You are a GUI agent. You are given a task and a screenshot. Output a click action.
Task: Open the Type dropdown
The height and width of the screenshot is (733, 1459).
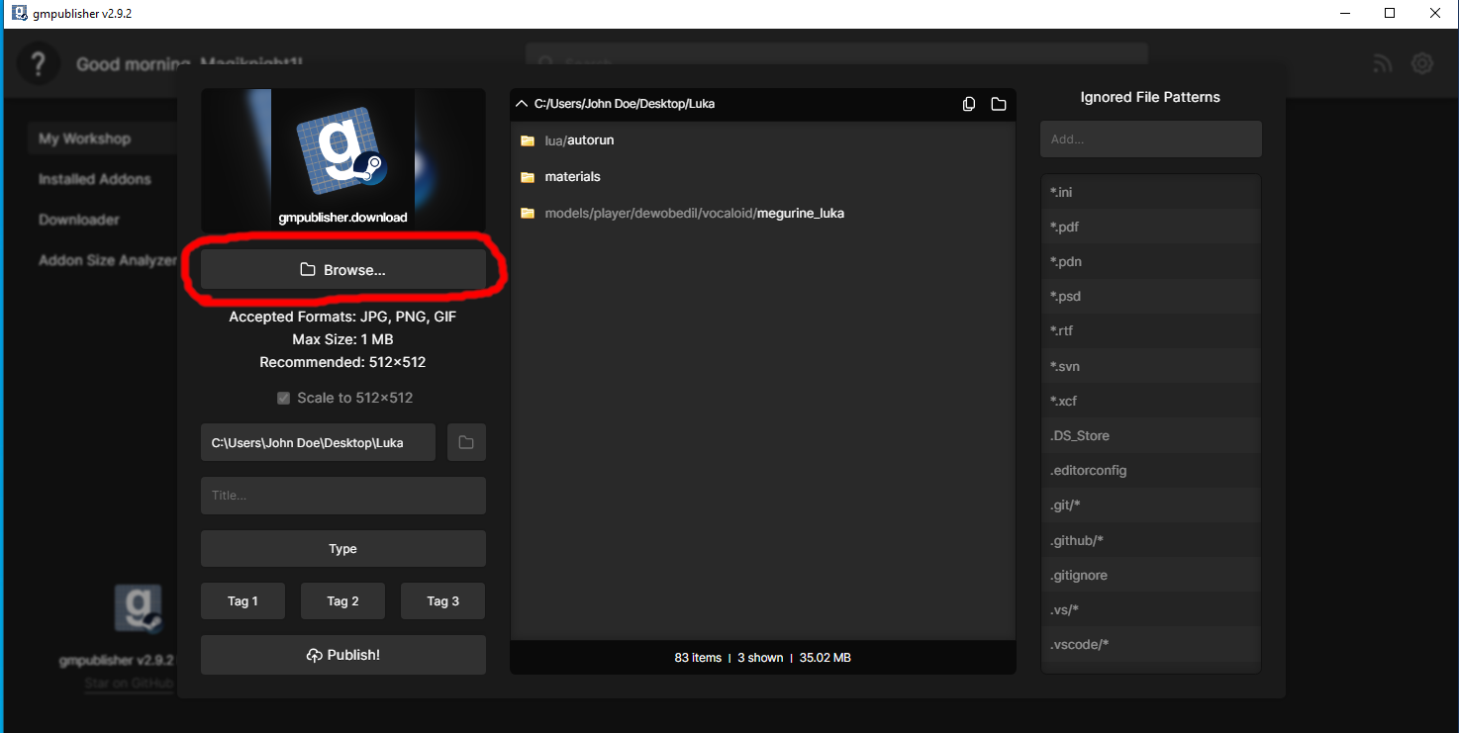coord(343,549)
